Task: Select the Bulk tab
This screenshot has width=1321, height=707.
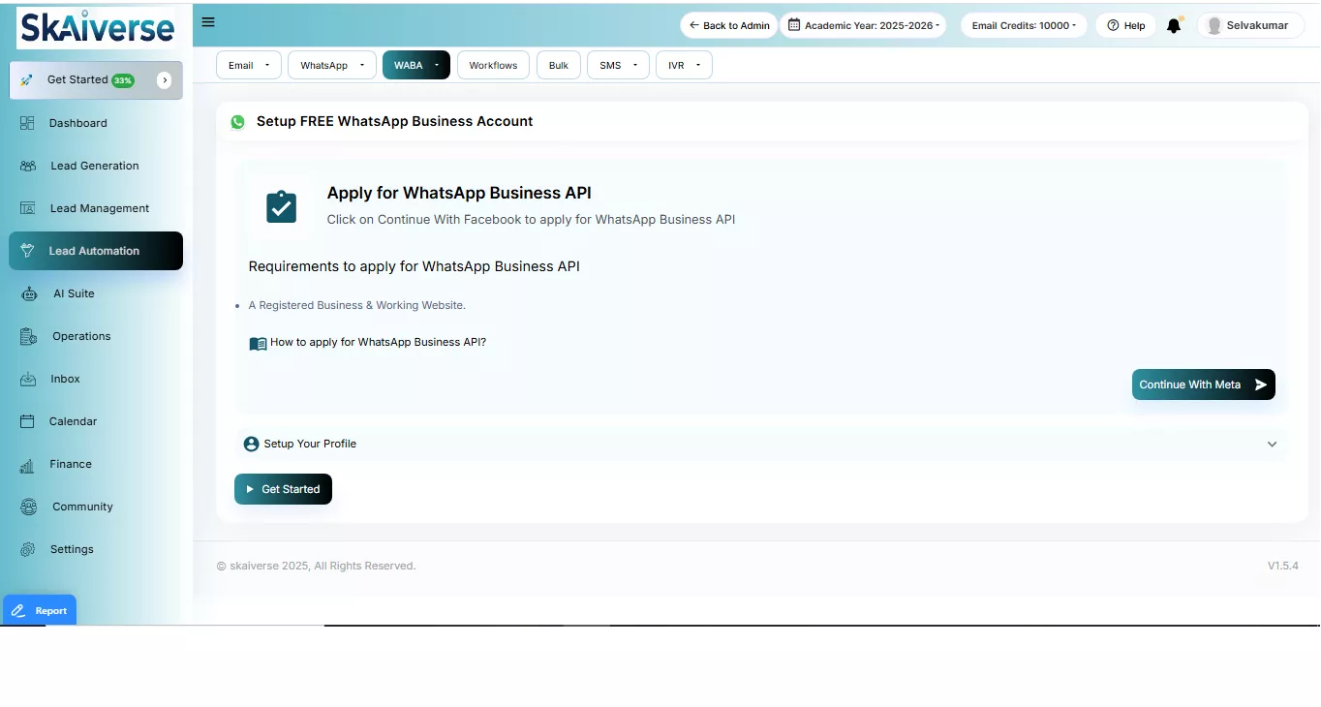Action: pos(558,65)
